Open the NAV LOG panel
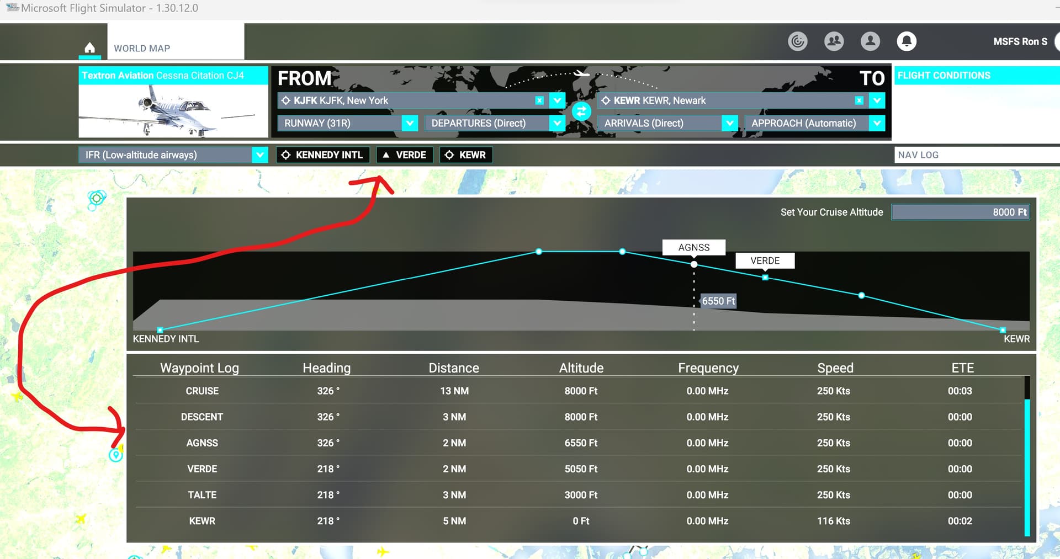1060x559 pixels. (977, 155)
